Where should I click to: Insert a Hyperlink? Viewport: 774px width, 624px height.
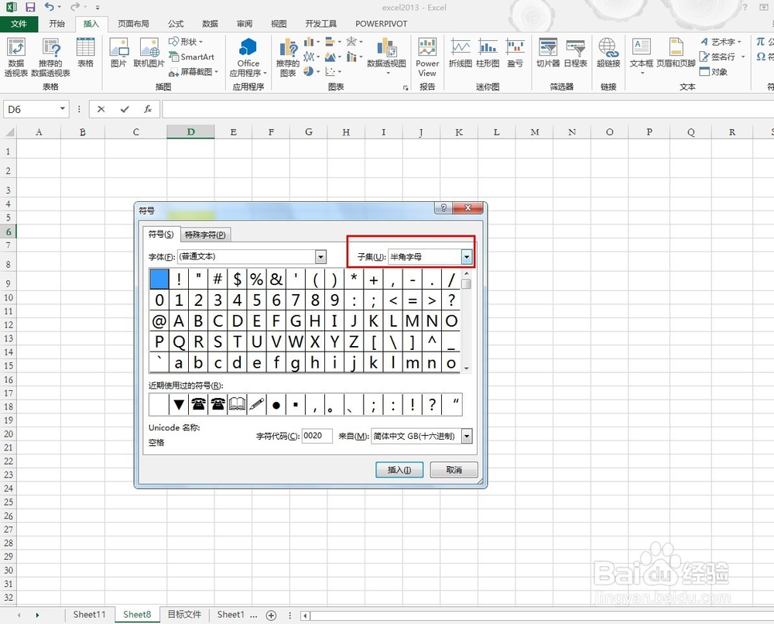click(608, 53)
